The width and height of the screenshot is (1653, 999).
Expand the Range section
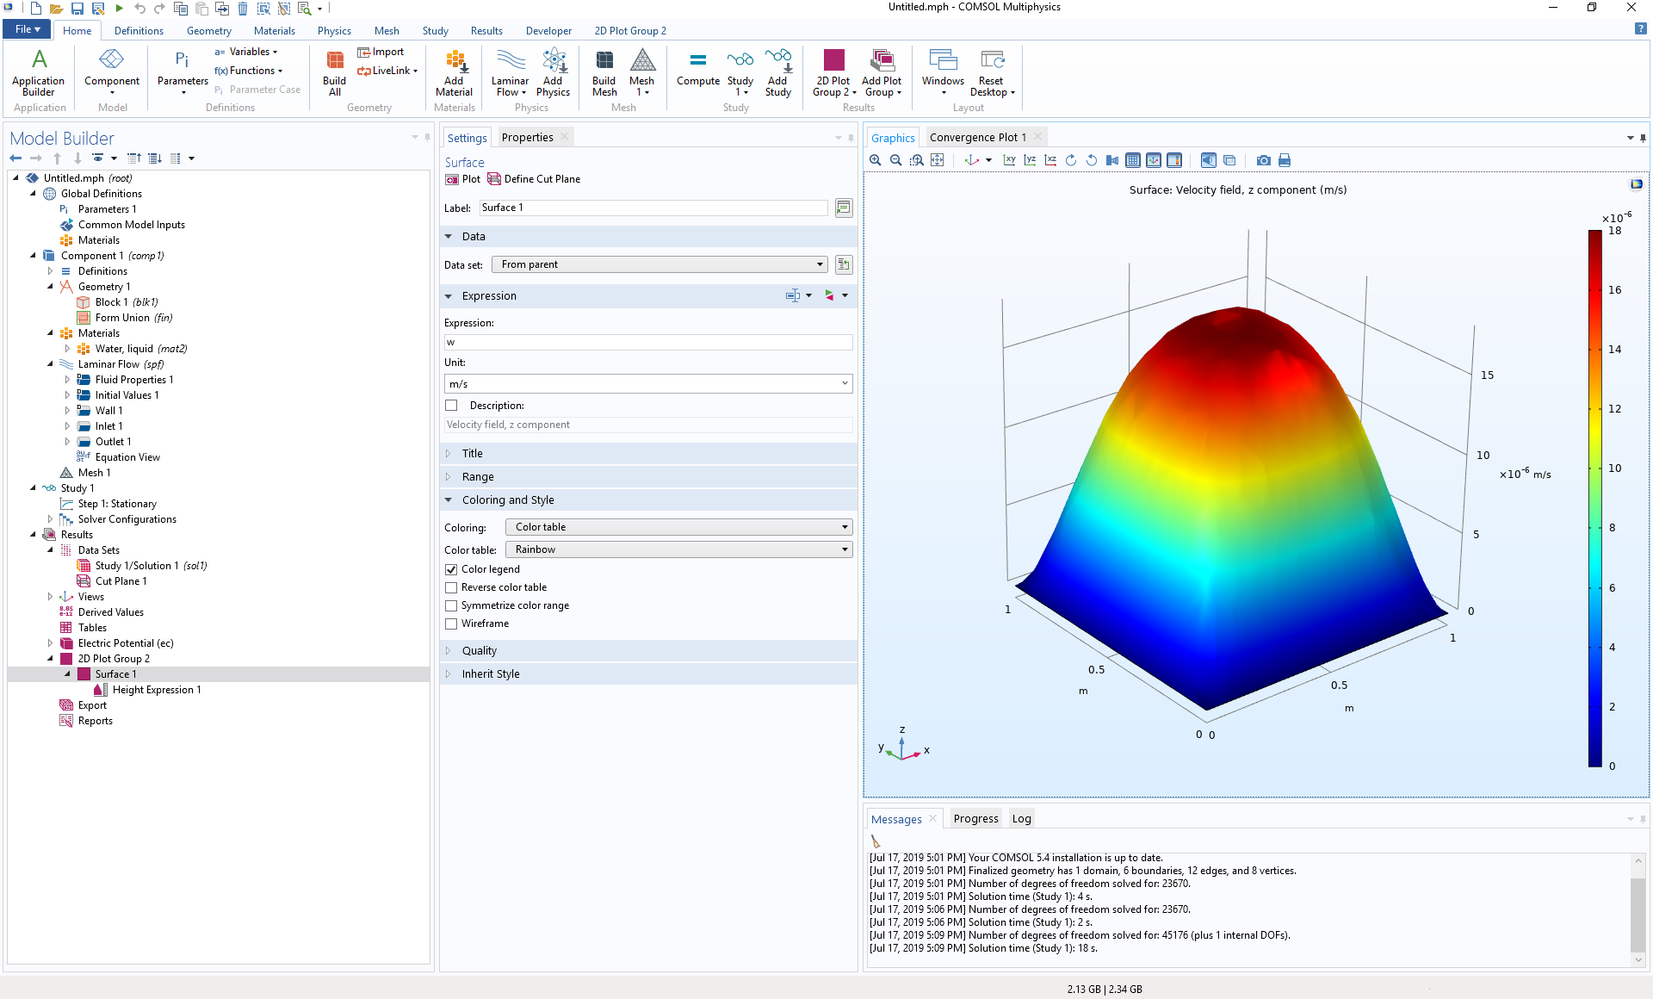pyautogui.click(x=478, y=476)
